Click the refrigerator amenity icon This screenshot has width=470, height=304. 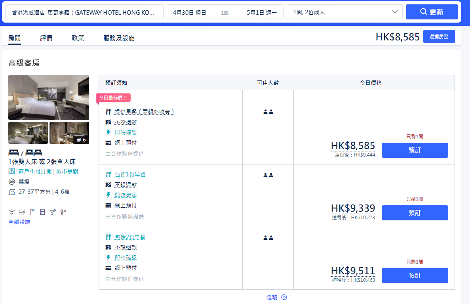coord(42,212)
